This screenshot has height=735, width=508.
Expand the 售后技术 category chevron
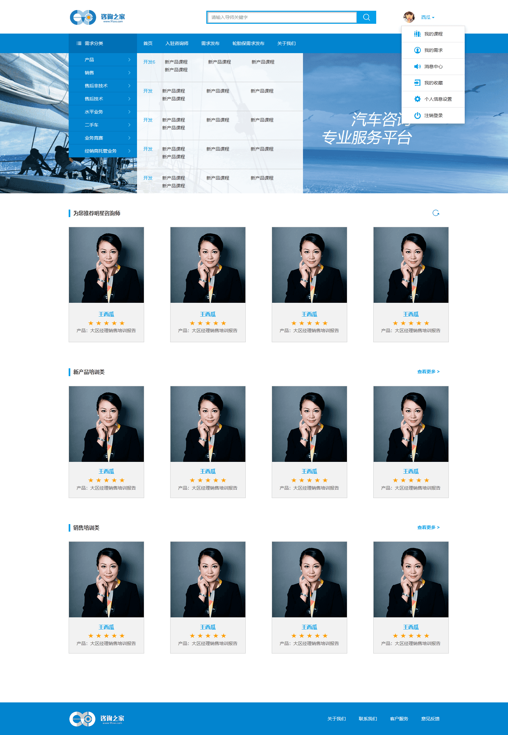pyautogui.click(x=129, y=99)
